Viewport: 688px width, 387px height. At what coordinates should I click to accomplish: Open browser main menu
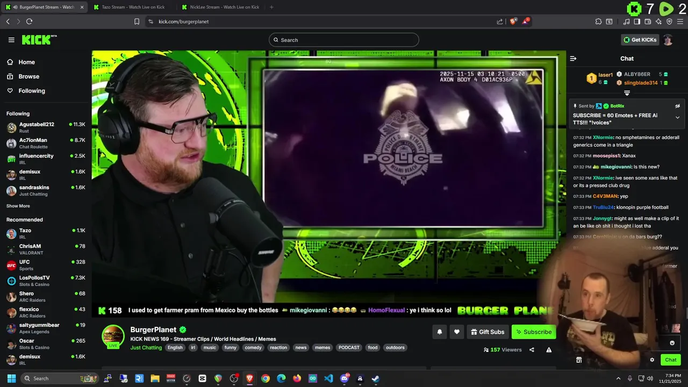pos(680,21)
